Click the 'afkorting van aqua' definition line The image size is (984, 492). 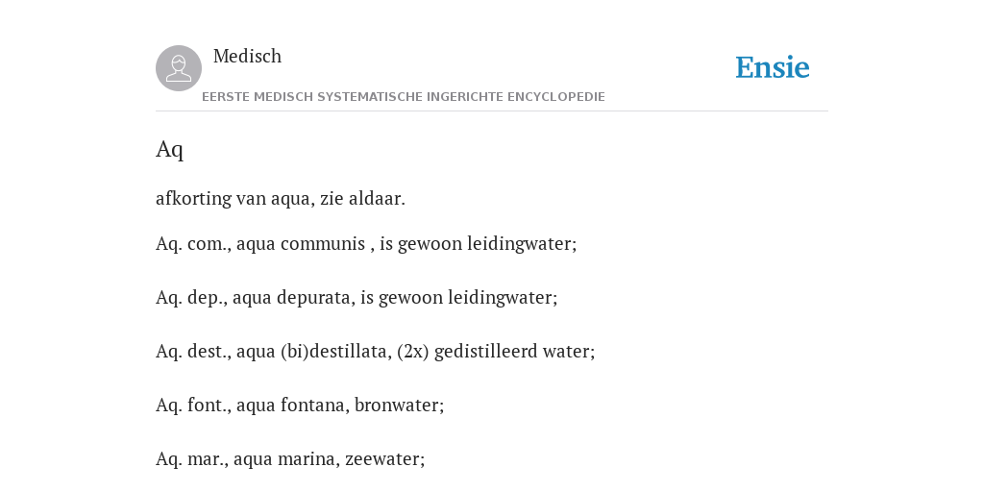281,198
